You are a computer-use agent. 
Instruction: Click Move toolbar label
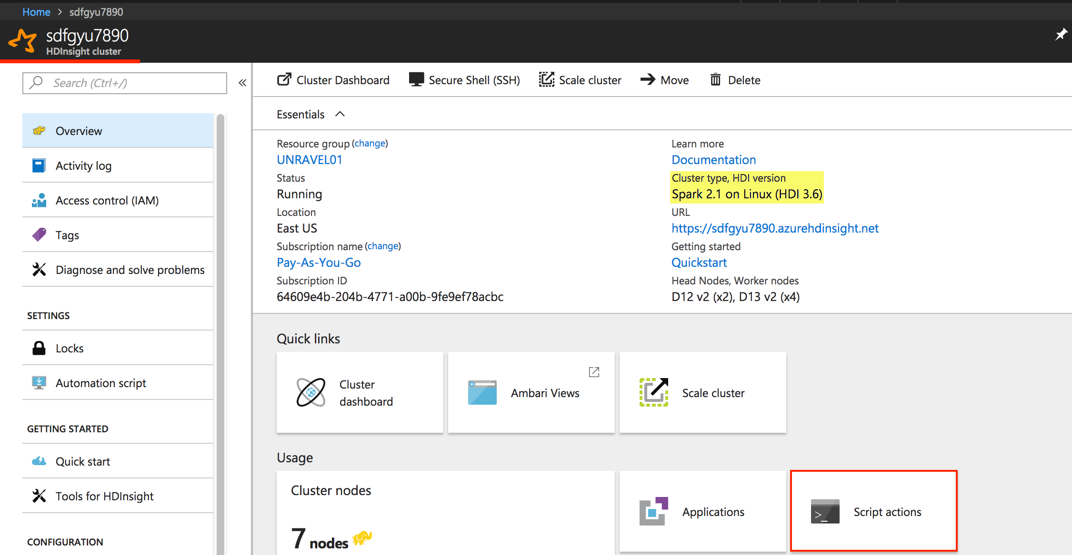(x=675, y=80)
